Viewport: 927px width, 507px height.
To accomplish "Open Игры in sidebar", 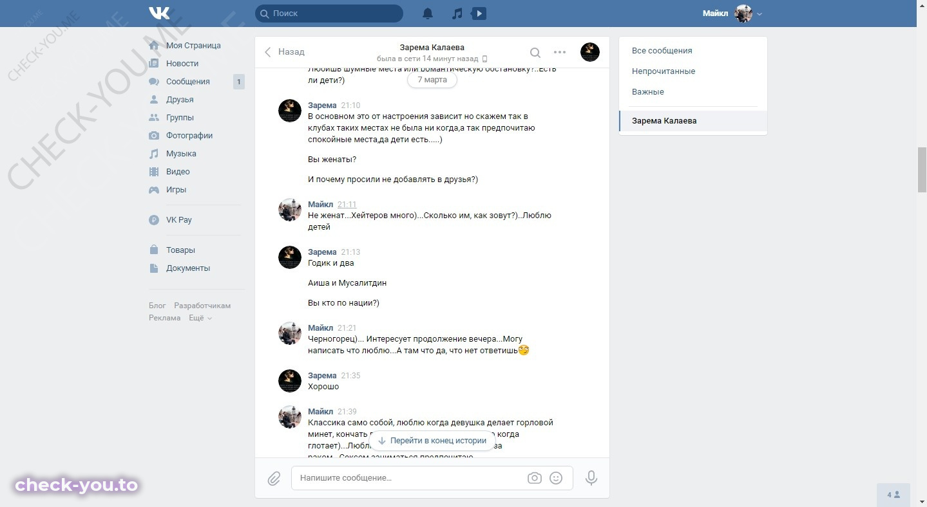I will [x=176, y=190].
